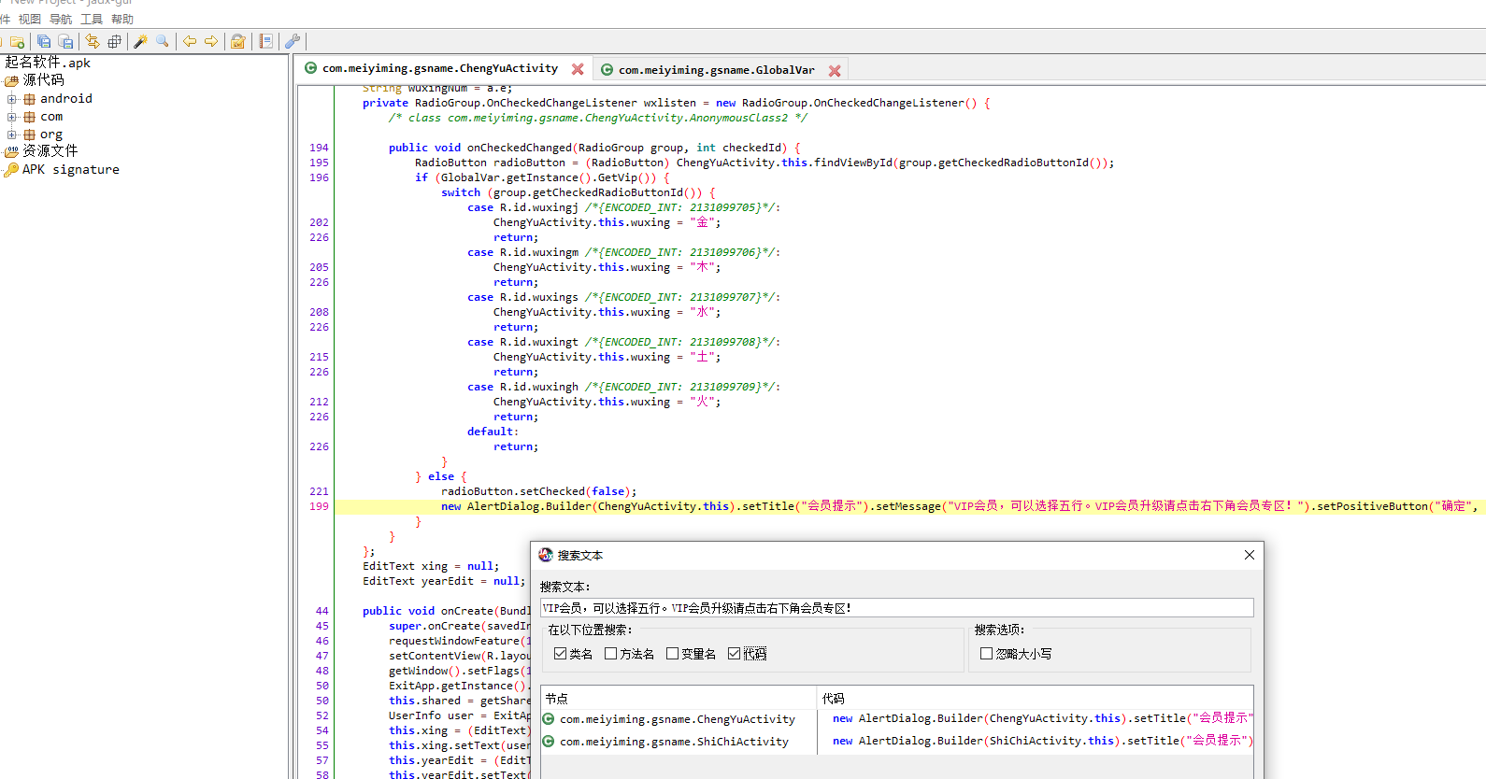The width and height of the screenshot is (1486, 779).
Task: Check the 变量名 checkbox
Action: [672, 654]
